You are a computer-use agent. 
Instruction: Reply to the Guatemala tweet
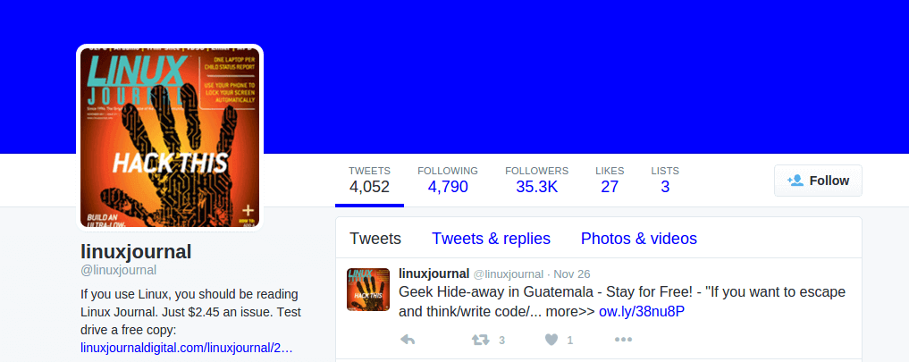[408, 340]
